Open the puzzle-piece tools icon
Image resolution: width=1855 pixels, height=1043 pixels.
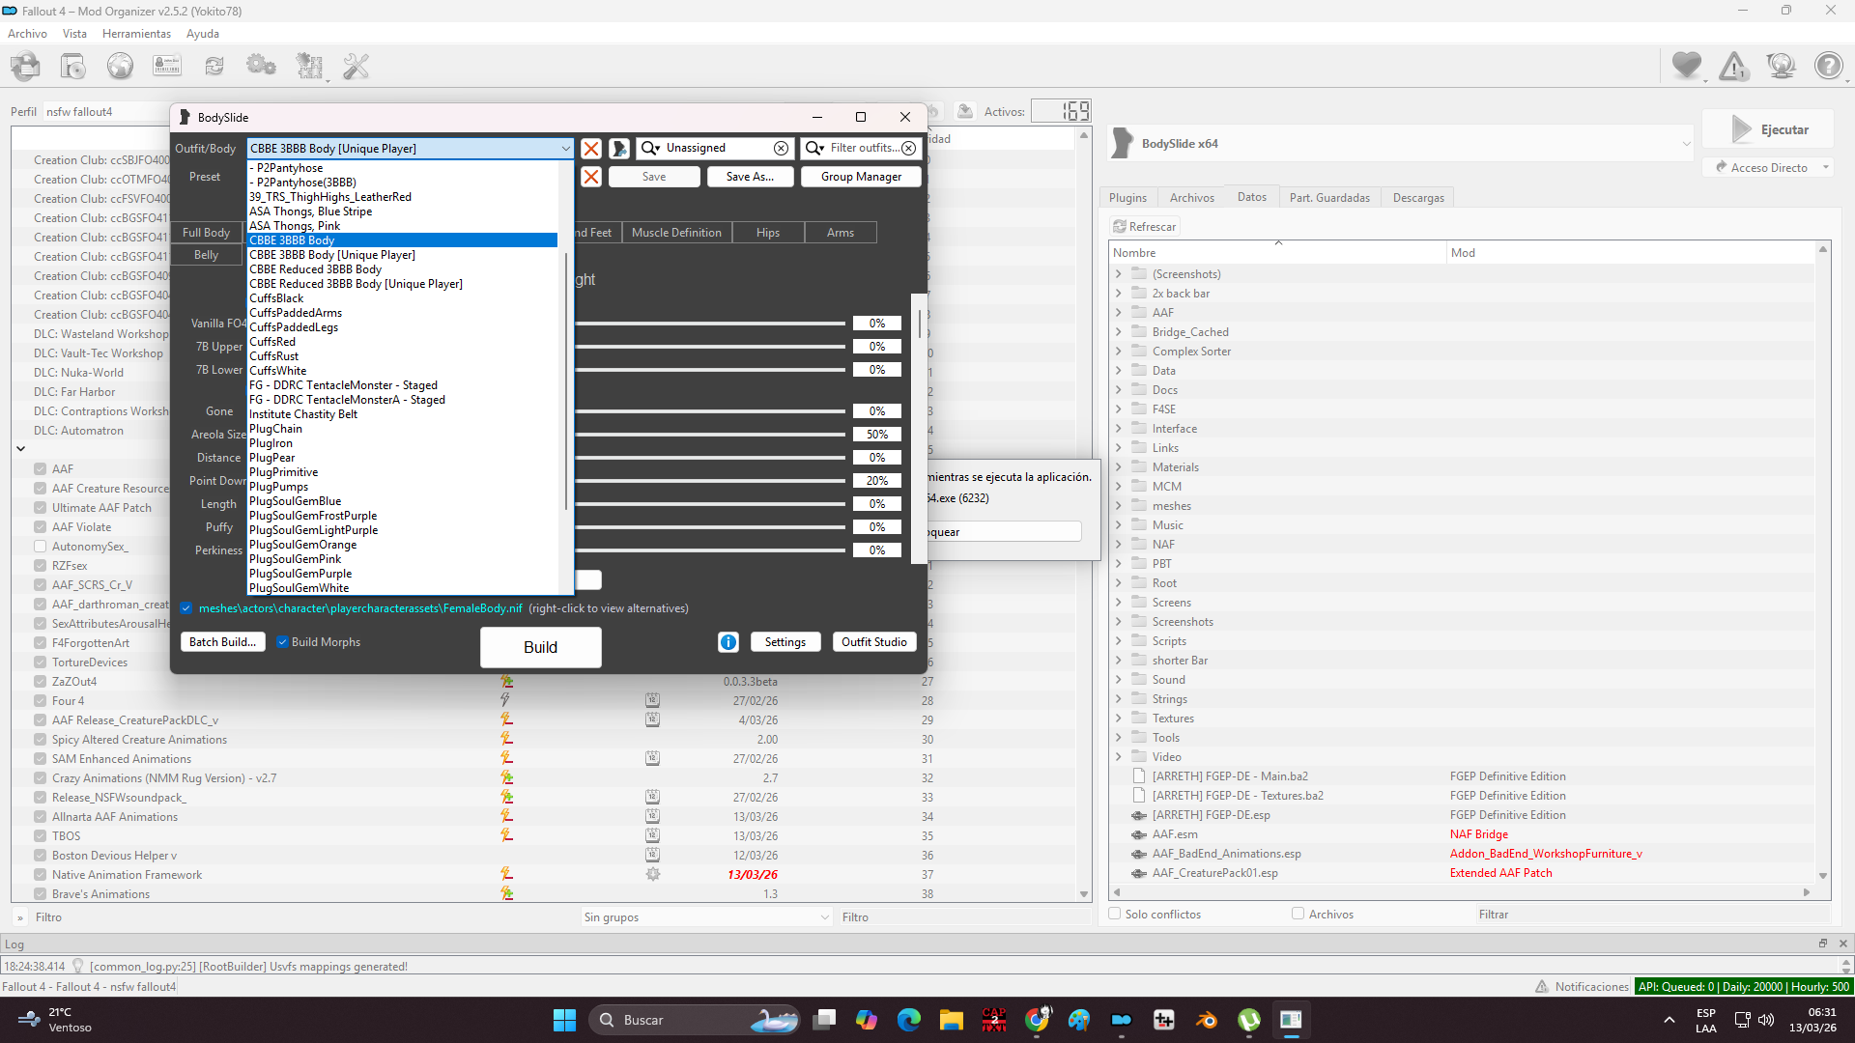309,67
